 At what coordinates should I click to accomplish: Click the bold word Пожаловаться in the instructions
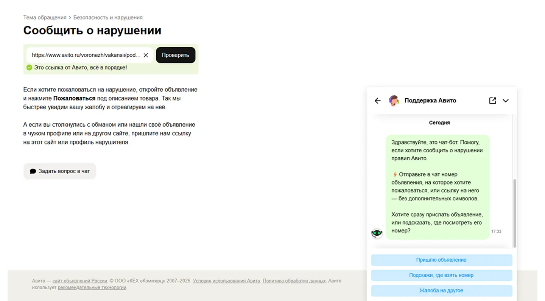74,98
